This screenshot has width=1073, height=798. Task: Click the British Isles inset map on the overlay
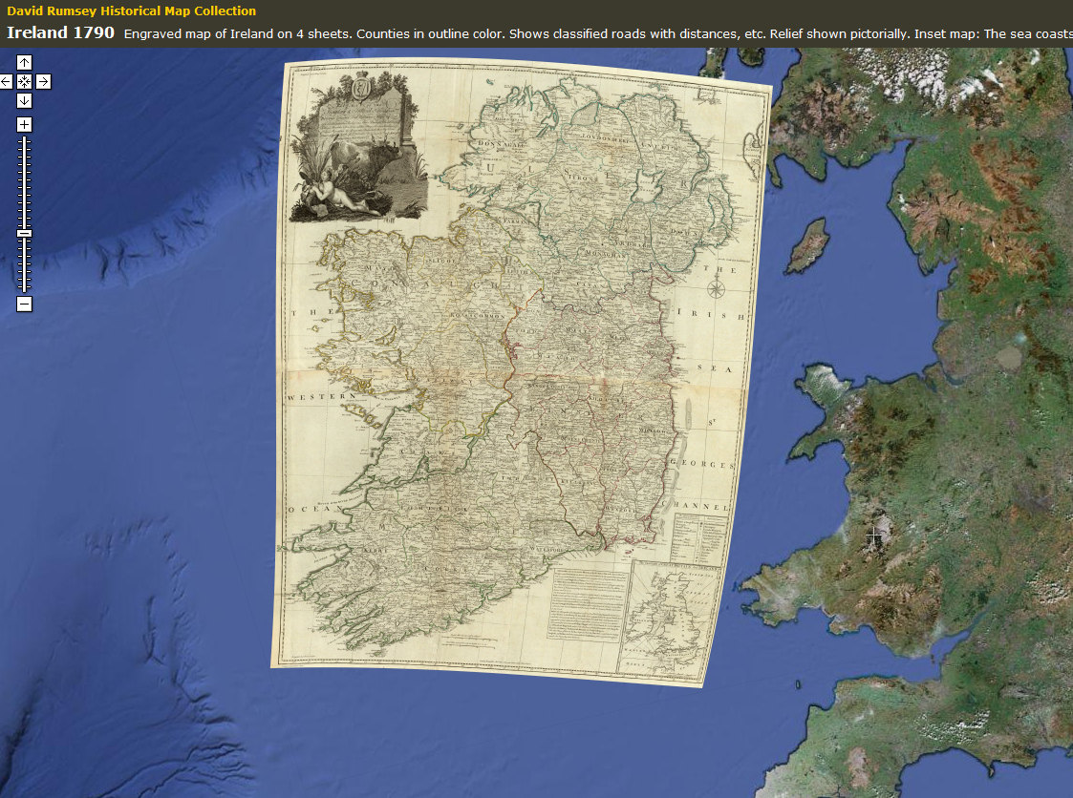(x=669, y=619)
